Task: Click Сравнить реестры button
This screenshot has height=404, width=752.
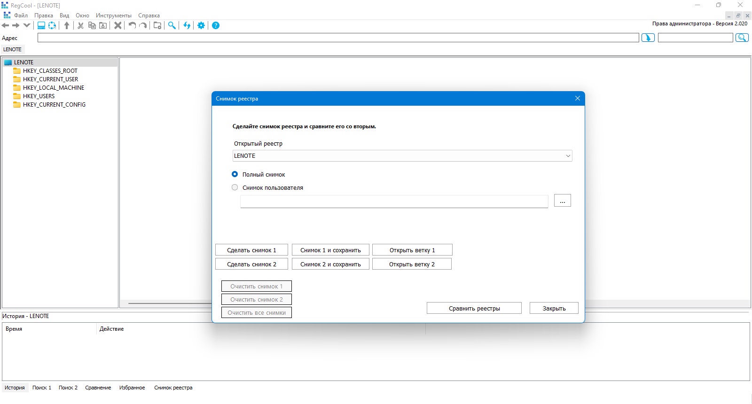Action: point(474,308)
